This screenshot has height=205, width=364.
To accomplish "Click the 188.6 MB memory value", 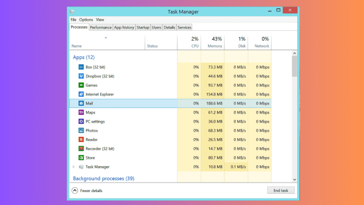I will click(x=214, y=104).
